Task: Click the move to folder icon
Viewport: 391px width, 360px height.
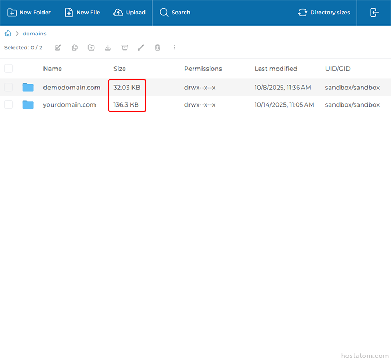Action: (x=91, y=48)
